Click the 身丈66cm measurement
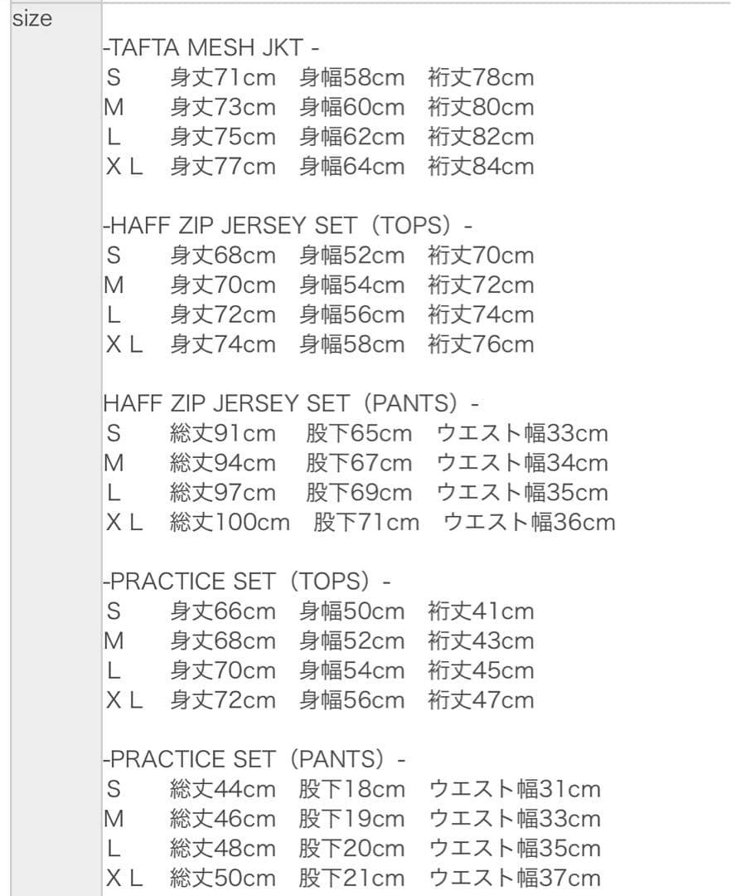Screen dimensions: 731x896 (222, 611)
